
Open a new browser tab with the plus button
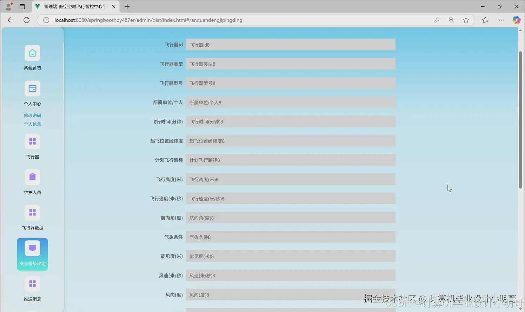tap(127, 6)
